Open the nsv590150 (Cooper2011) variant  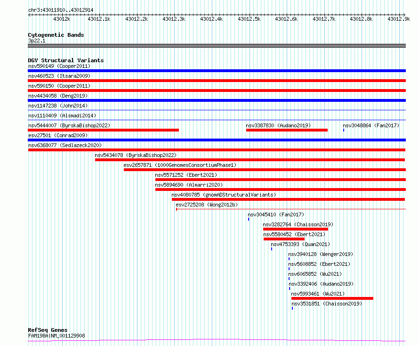pyautogui.click(x=59, y=86)
